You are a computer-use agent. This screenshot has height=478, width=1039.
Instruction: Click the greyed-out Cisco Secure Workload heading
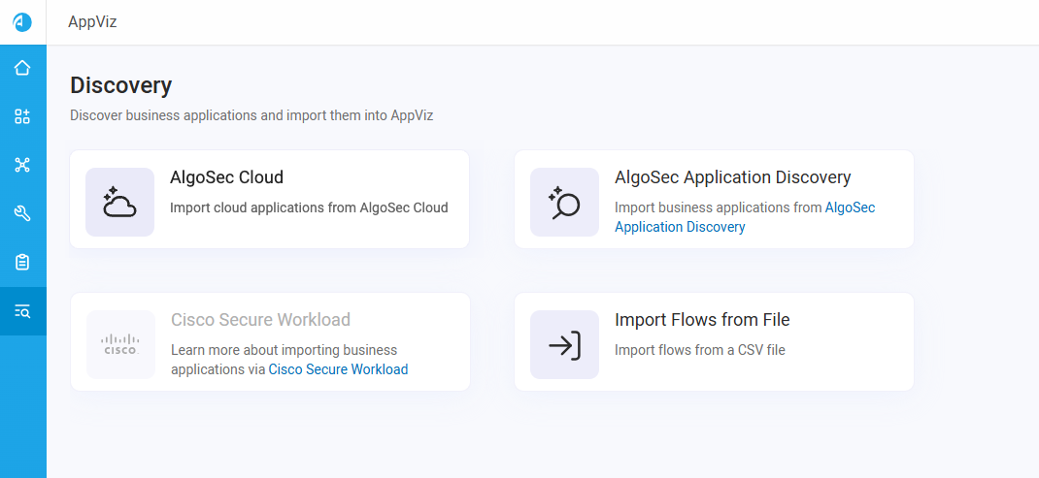(x=260, y=320)
